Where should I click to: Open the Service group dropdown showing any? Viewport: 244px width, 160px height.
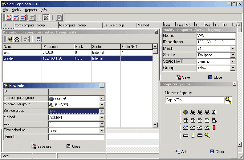point(102,111)
